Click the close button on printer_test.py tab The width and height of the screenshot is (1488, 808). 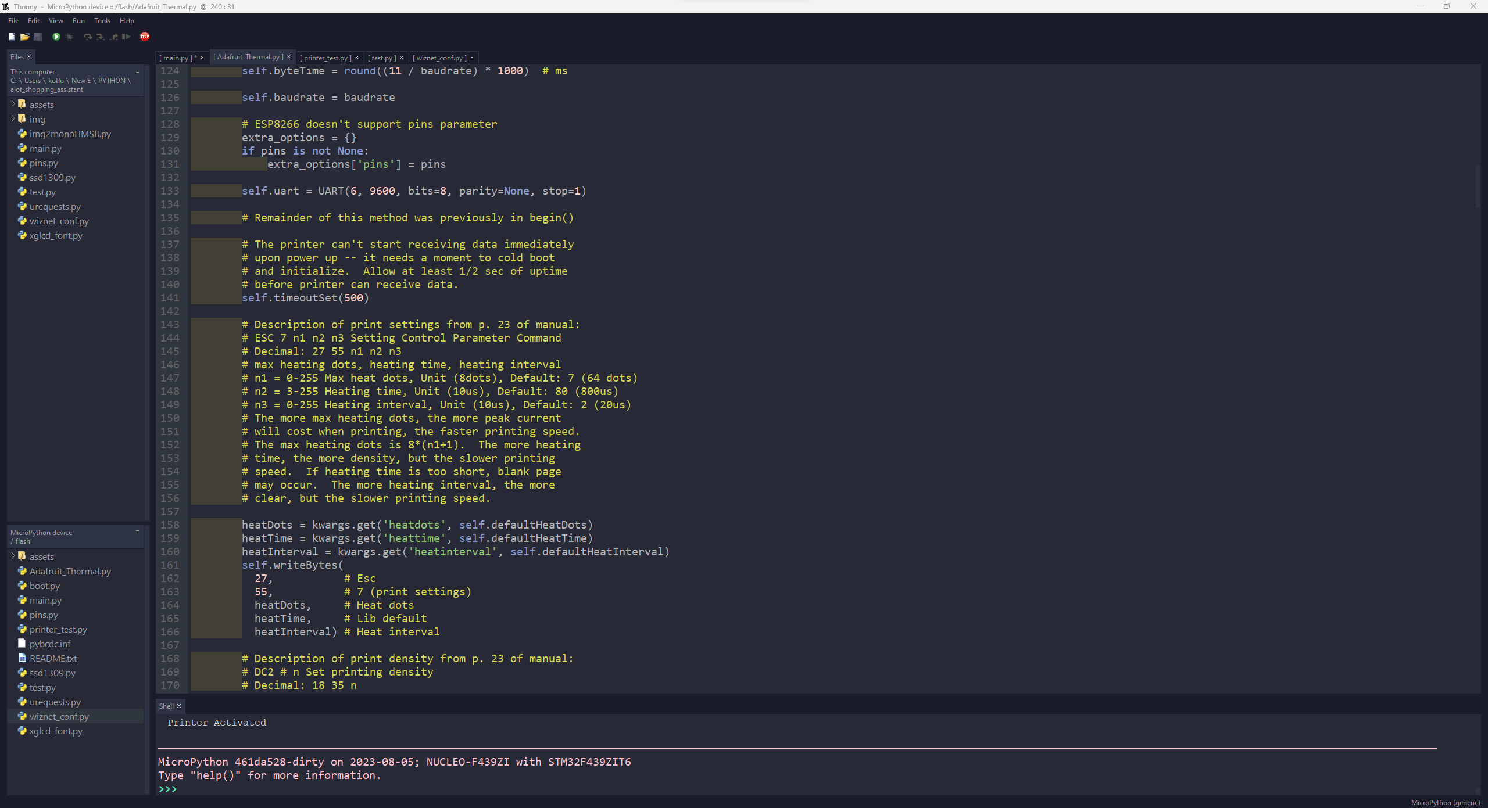click(x=356, y=57)
